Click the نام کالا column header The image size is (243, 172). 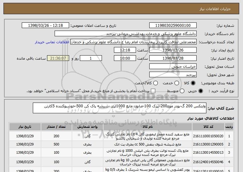click(x=148, y=127)
